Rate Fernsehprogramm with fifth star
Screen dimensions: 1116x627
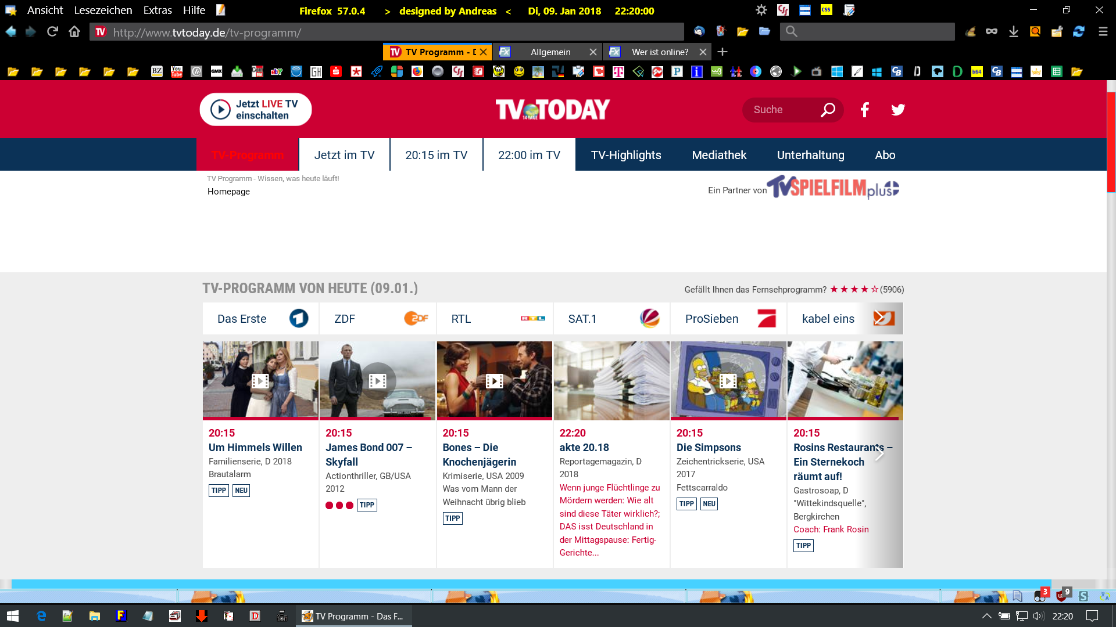point(874,289)
